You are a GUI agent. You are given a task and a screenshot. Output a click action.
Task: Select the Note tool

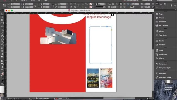tap(2, 61)
